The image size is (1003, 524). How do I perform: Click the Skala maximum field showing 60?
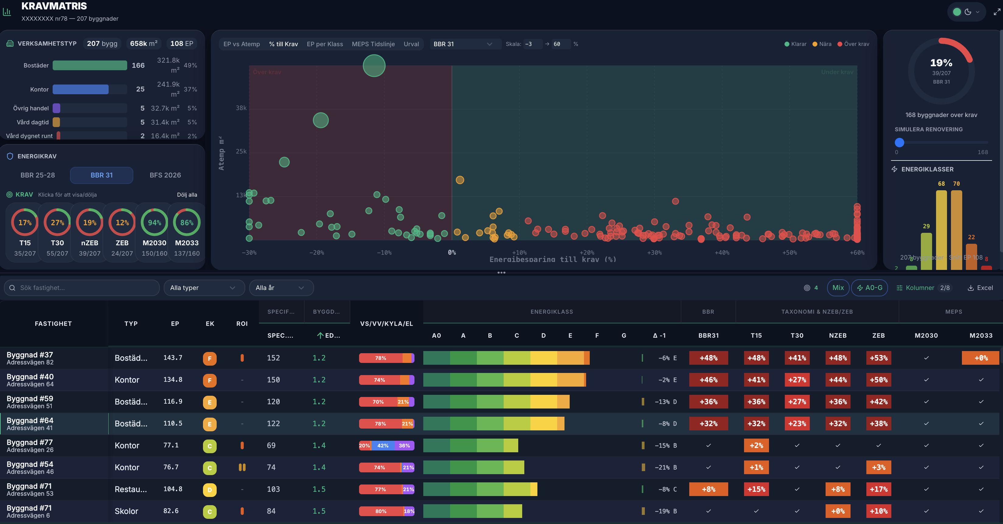[561, 44]
